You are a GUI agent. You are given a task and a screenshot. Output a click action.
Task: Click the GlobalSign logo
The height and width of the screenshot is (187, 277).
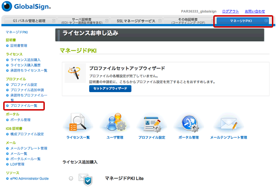click(x=26, y=6)
